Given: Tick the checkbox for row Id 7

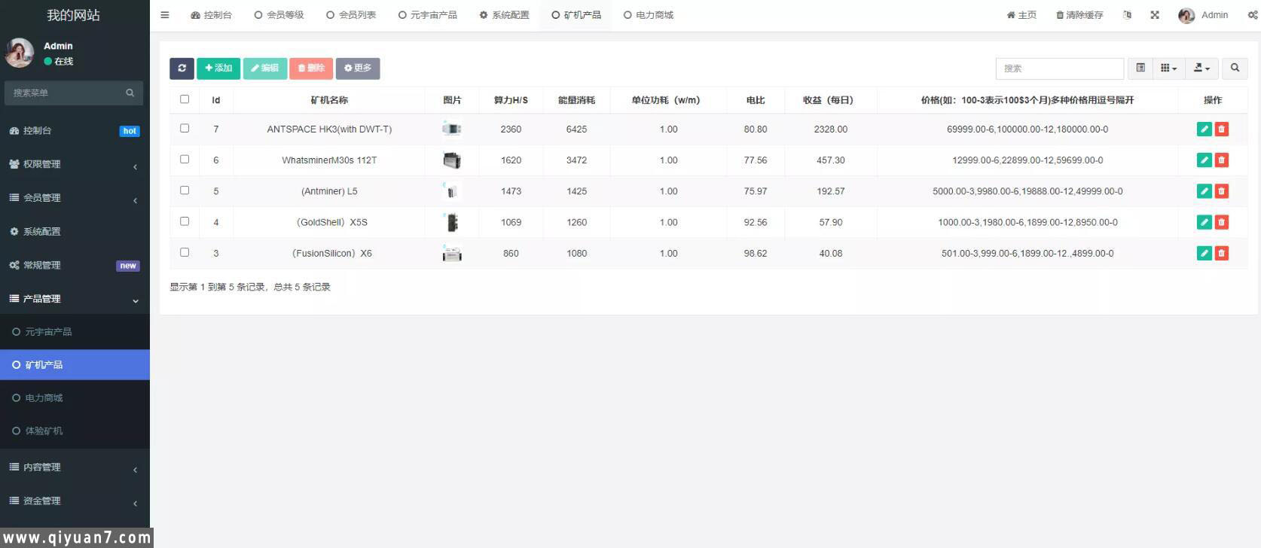Looking at the screenshot, I should tap(185, 129).
